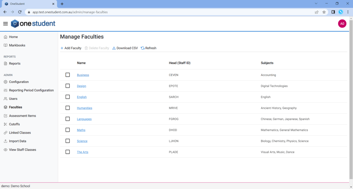Share this page from address bar
This screenshot has width=353, height=189.
click(x=316, y=12)
